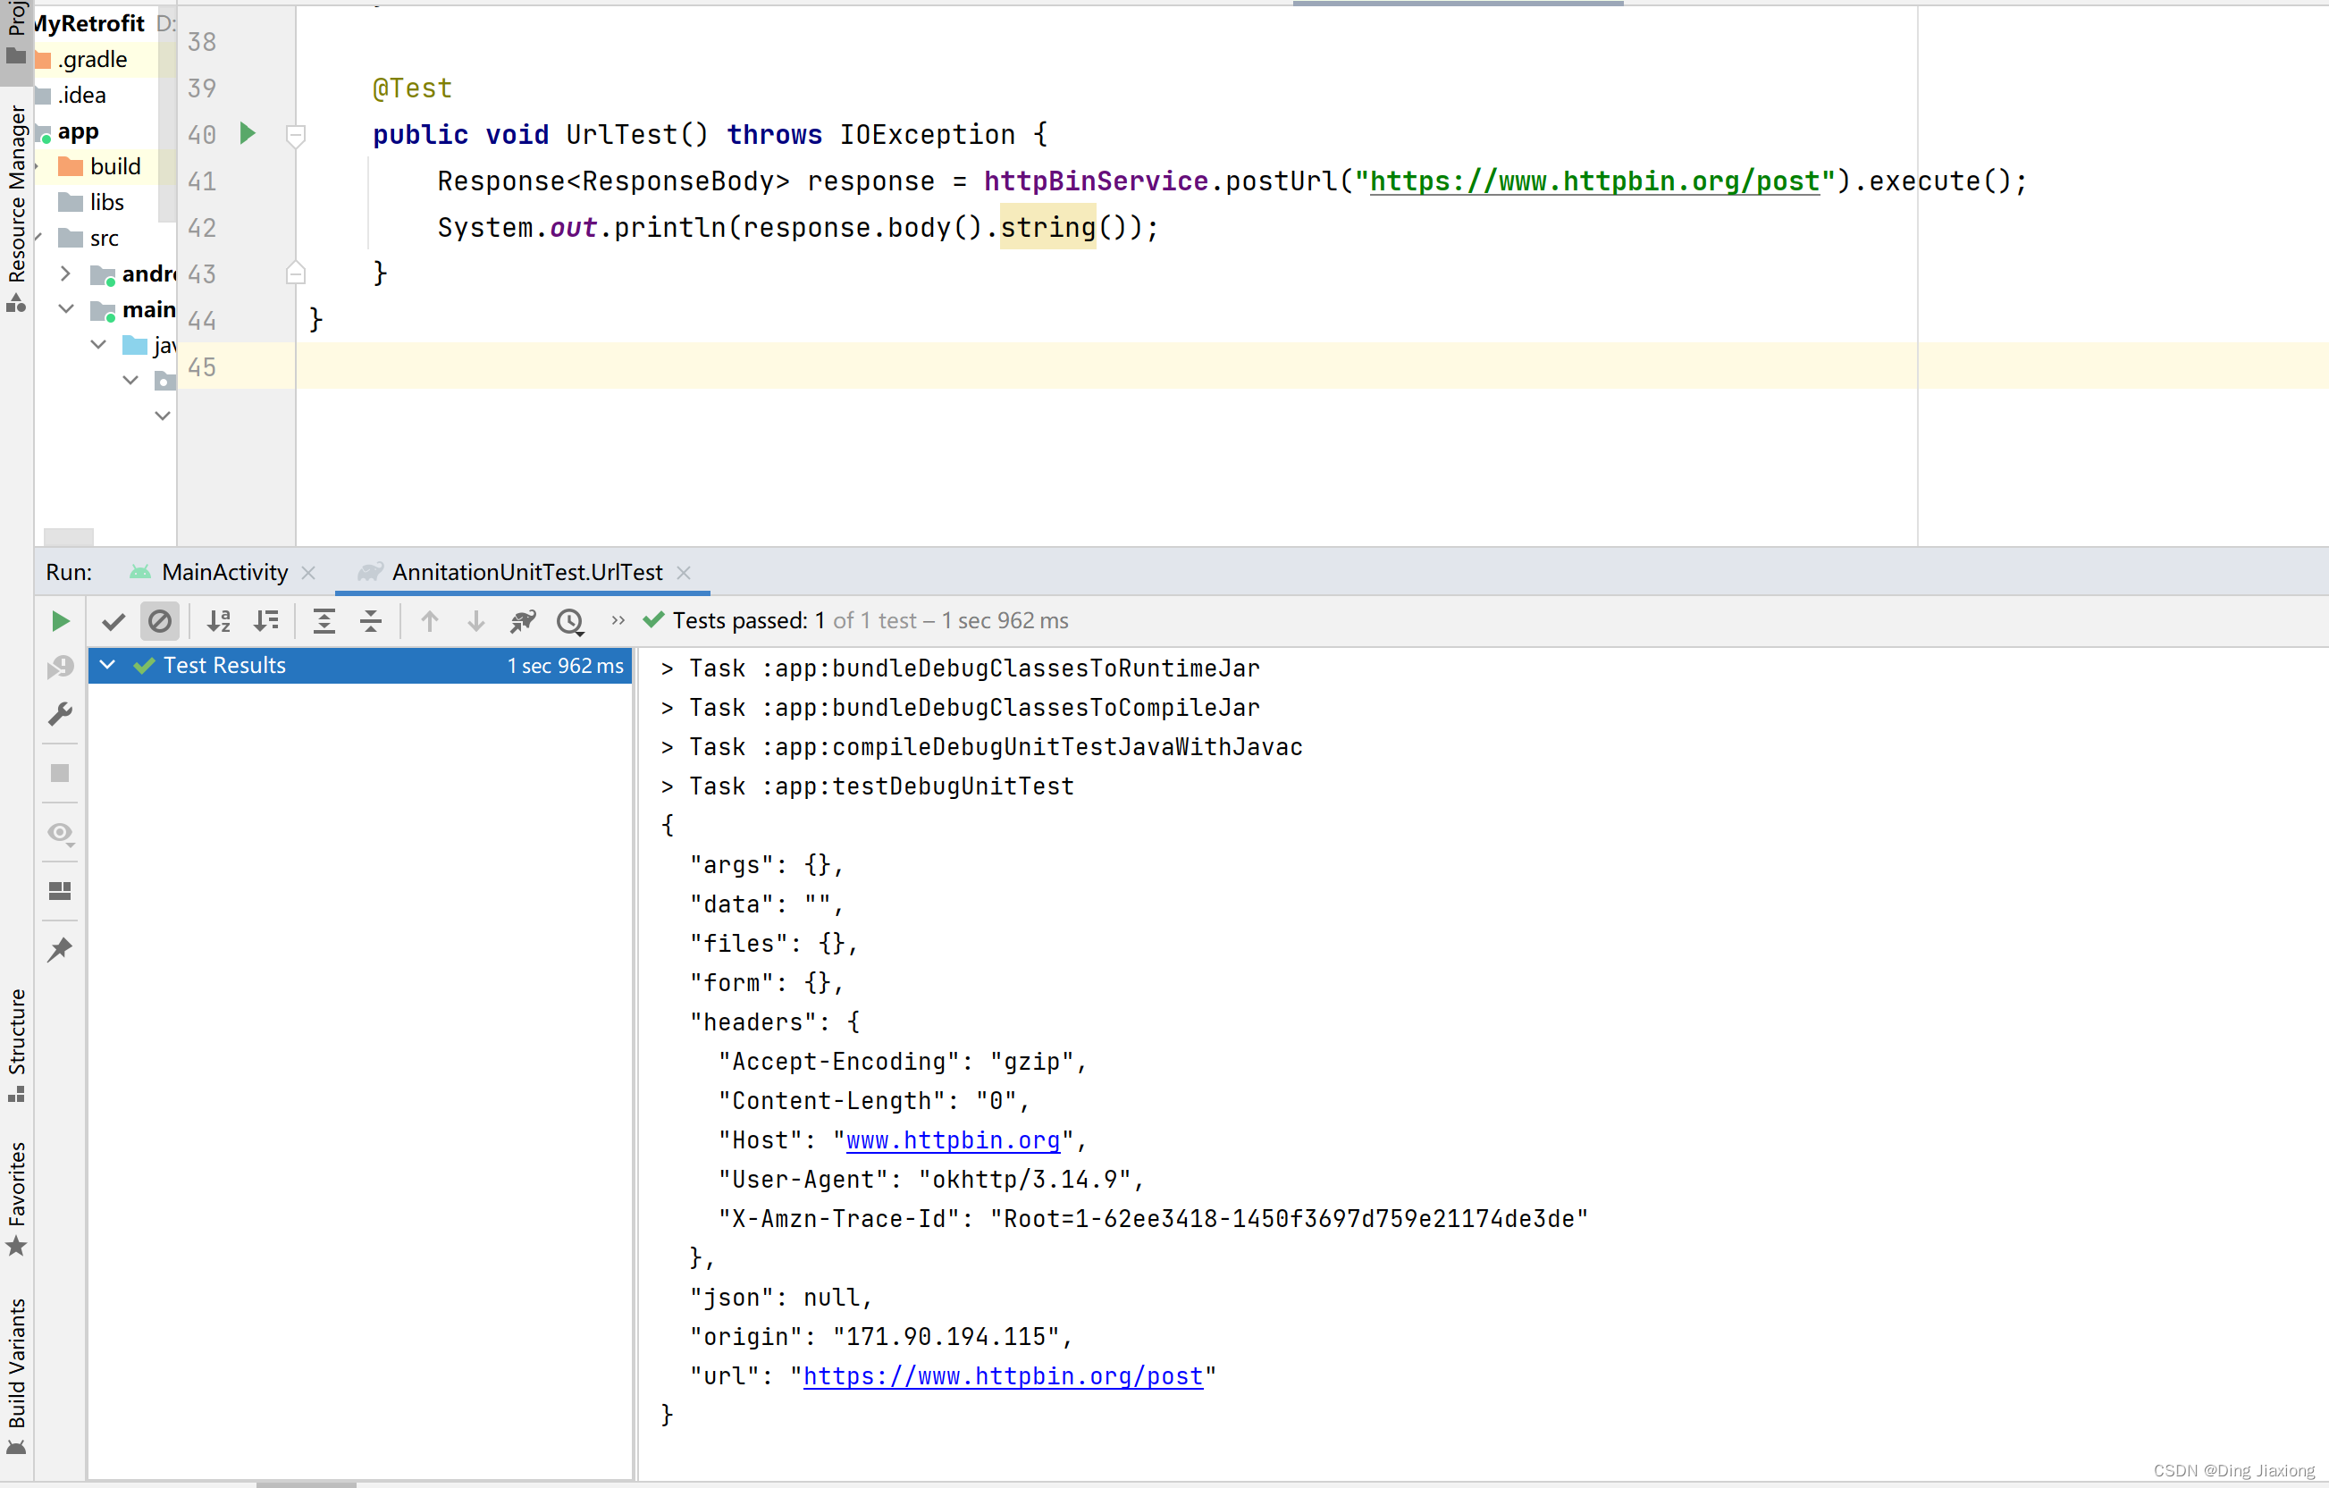2329x1488 pixels.
Task: Run UrlTest from the gutter run icon
Action: click(x=248, y=133)
